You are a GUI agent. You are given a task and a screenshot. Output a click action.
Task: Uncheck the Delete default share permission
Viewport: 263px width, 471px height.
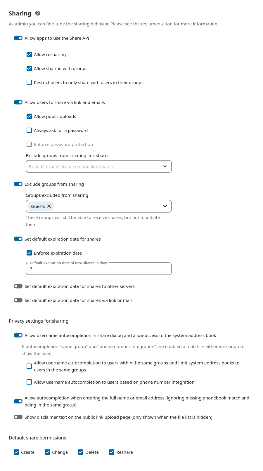tap(81, 452)
